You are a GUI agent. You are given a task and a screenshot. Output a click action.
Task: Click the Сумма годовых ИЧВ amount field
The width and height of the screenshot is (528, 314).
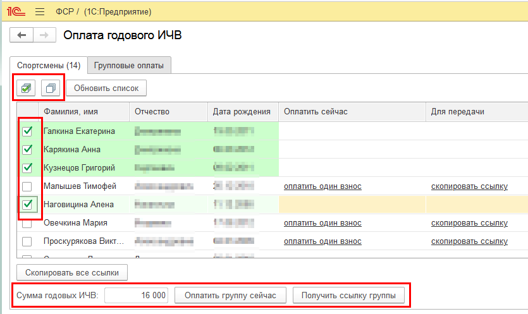tap(137, 295)
